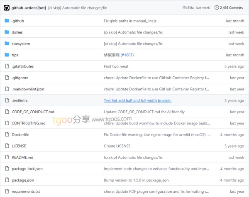Open the .gitignore file
The image size is (249, 197).
(20, 78)
